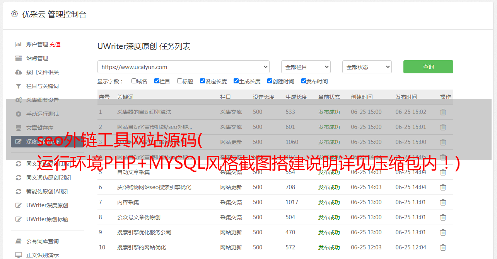Viewport: 497px width, 259px height.
Task: Open 站点管理 in the sidebar
Action: tap(37, 58)
